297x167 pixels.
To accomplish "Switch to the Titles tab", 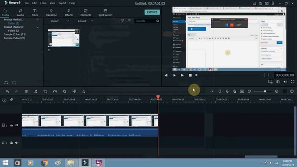I will [35, 13].
